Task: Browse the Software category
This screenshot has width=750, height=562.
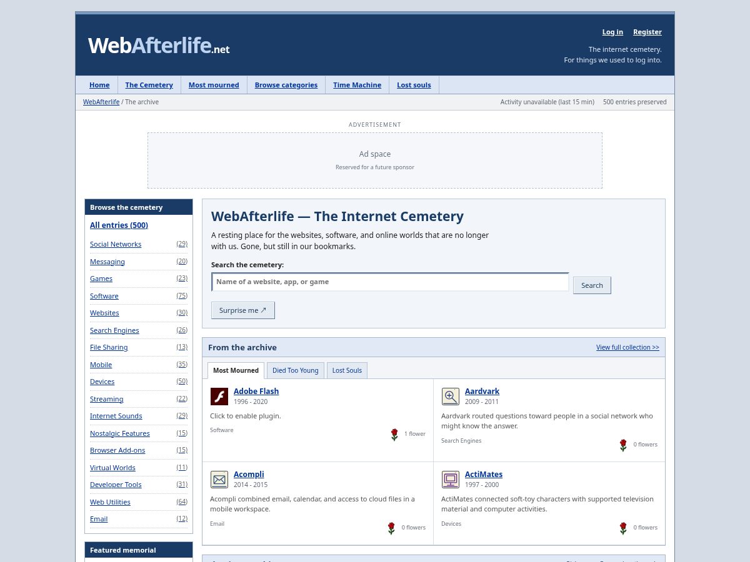Action: pos(104,296)
